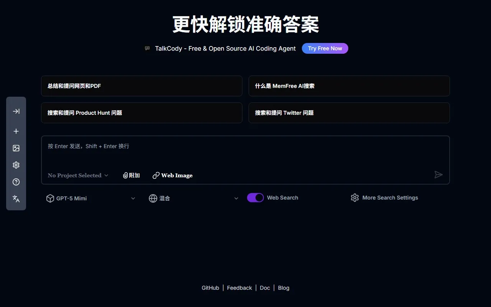This screenshot has height=307, width=491.
Task: Open More Search Settings
Action: pos(384,198)
